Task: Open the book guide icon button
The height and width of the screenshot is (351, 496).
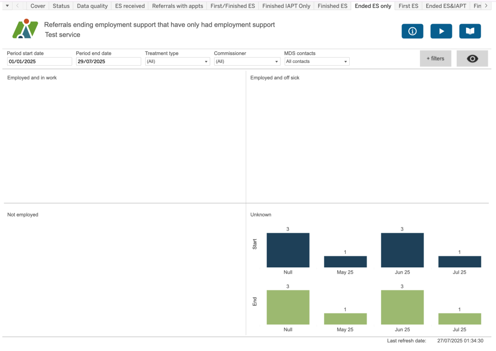Action: tap(470, 31)
